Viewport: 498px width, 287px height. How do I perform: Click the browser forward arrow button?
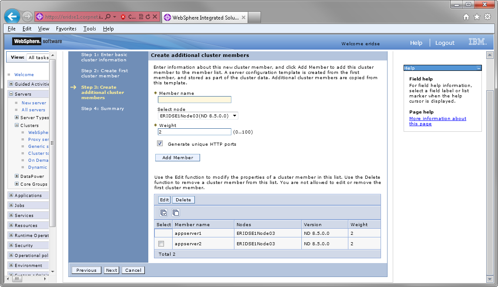(27, 17)
